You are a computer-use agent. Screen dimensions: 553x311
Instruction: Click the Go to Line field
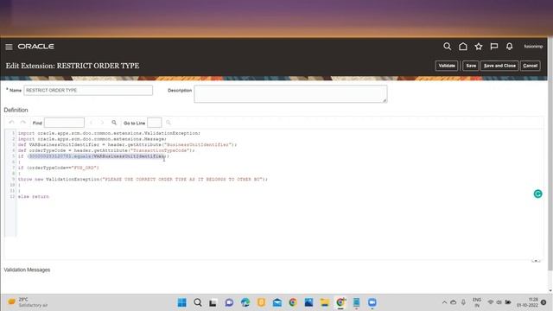coord(154,123)
